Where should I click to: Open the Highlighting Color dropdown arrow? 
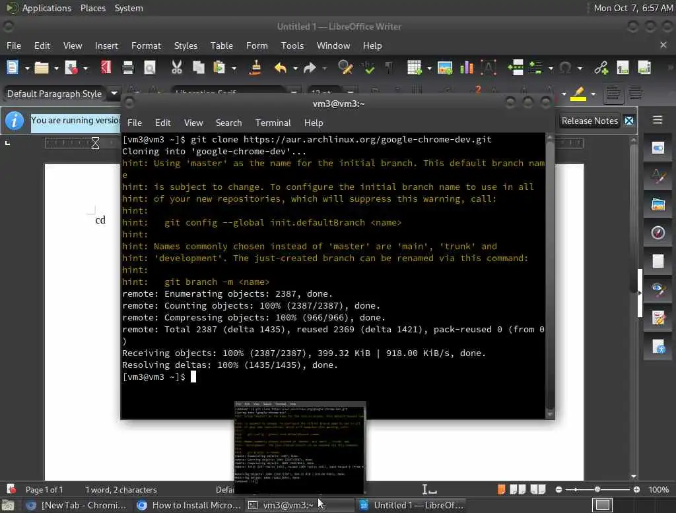tap(593, 94)
